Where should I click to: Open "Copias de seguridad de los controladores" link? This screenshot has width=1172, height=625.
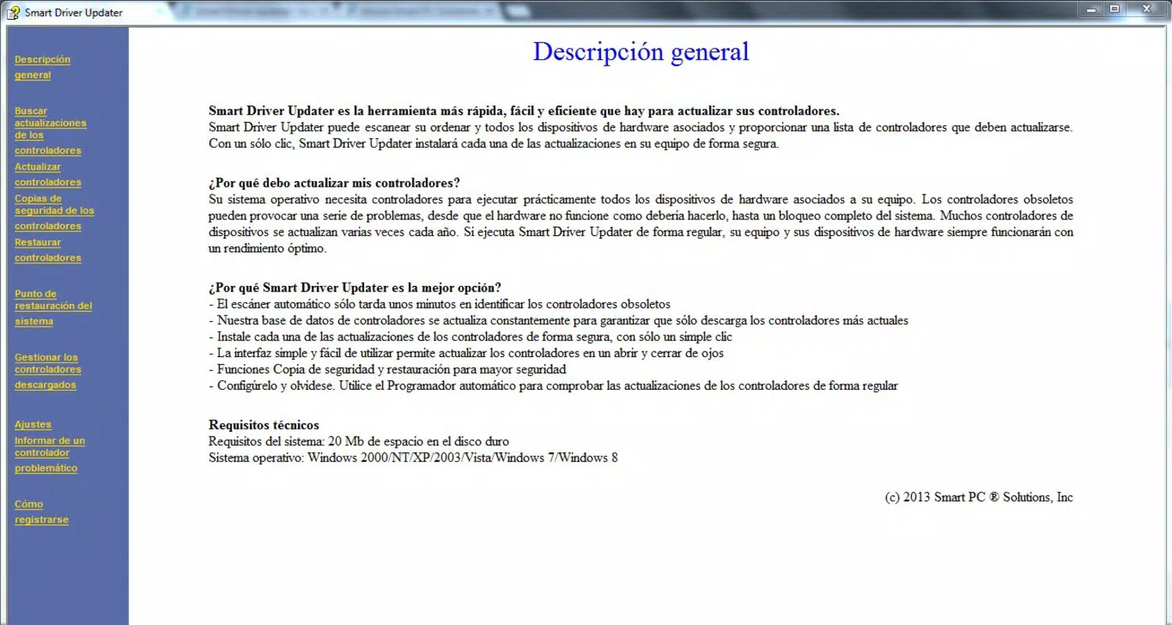pos(55,212)
